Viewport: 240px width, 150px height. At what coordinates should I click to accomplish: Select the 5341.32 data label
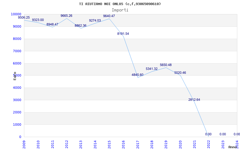click(x=151, y=69)
